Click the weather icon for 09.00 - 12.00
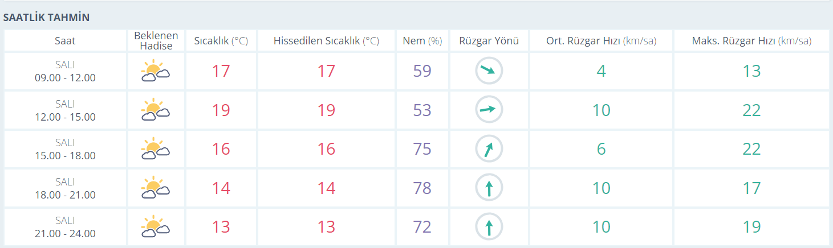Viewport: 833px width, 248px height. [x=156, y=72]
